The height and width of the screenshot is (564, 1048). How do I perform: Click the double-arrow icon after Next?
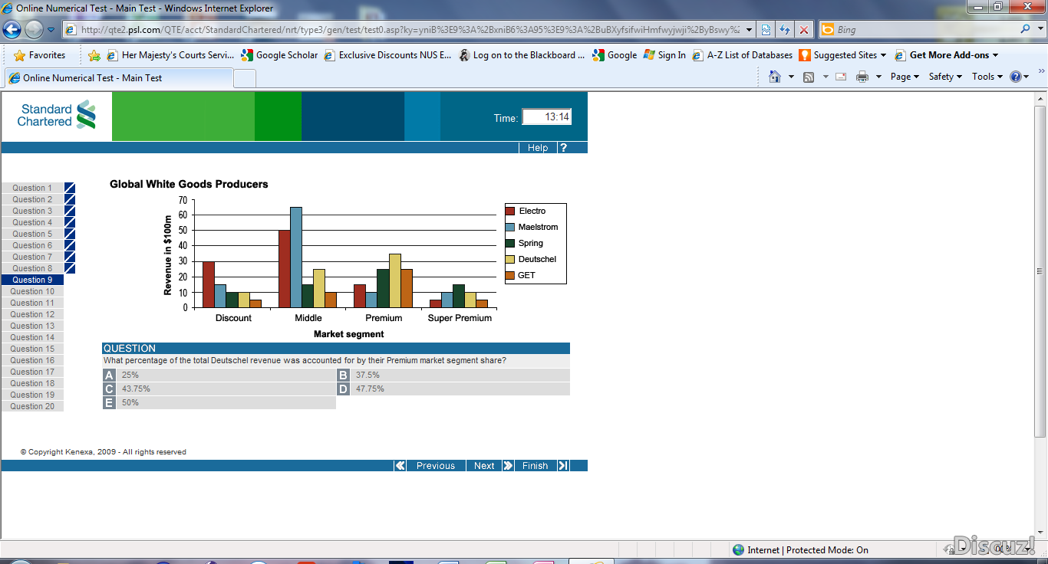click(x=508, y=466)
